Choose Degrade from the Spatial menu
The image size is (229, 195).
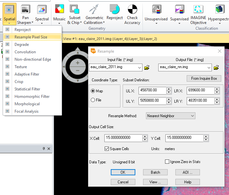(32, 45)
